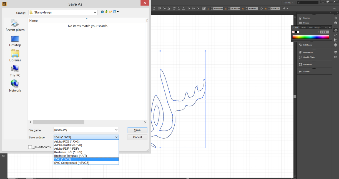
Task: Choose Adobe Illustrator (*.AI) file type
Action: click(x=86, y=145)
